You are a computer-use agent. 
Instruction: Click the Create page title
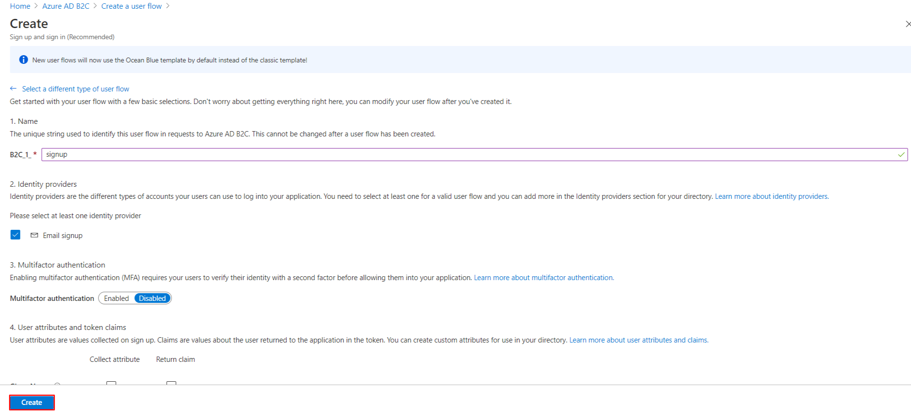(29, 24)
